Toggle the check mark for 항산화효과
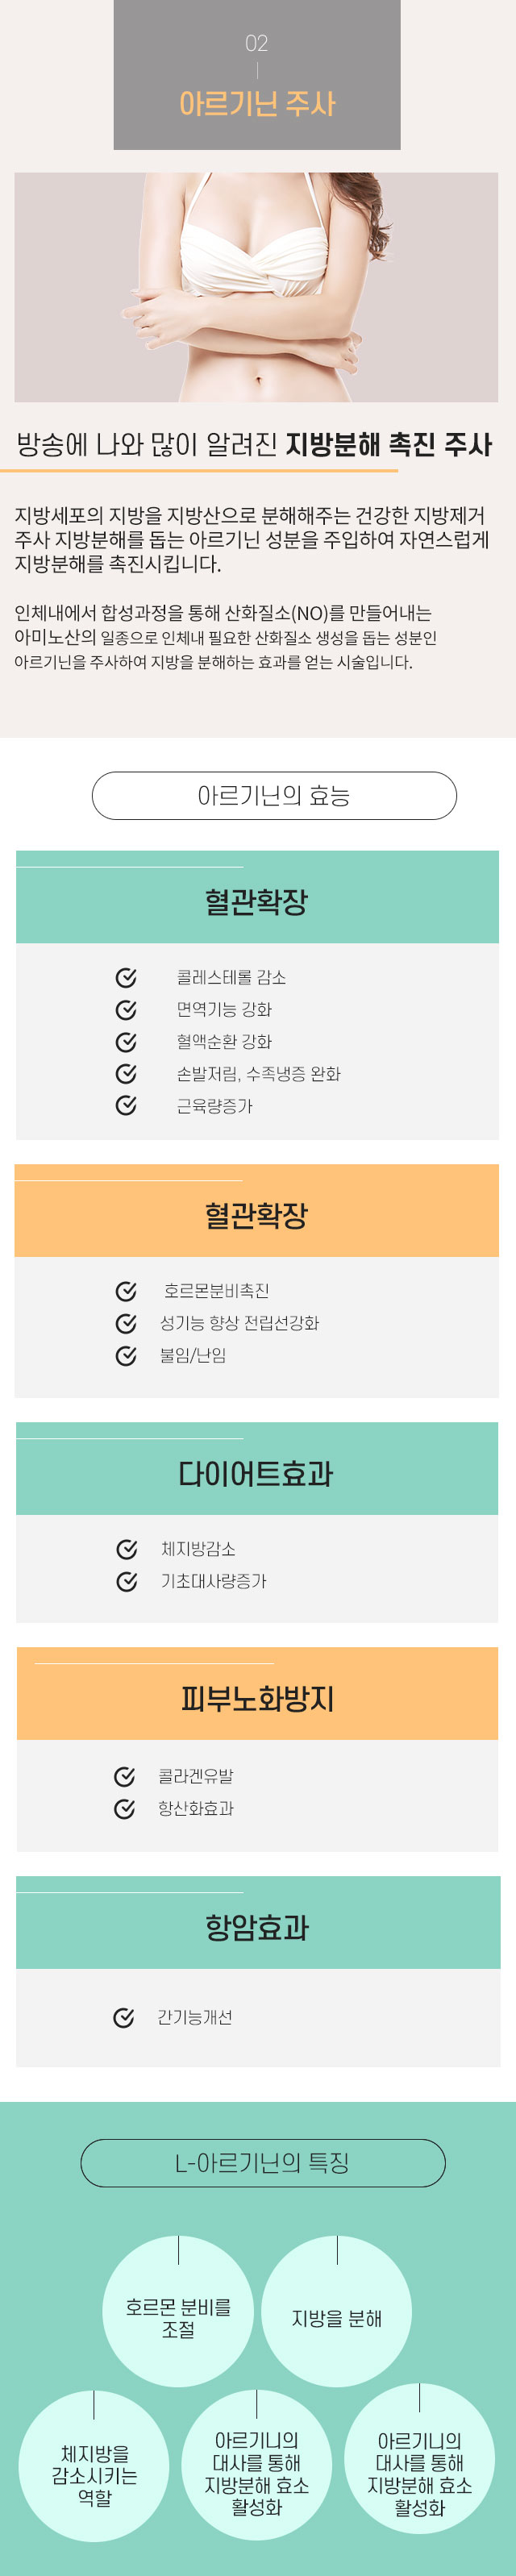 pyautogui.click(x=125, y=1808)
